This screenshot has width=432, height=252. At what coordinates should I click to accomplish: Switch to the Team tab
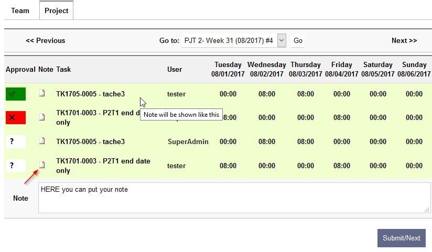(x=20, y=10)
